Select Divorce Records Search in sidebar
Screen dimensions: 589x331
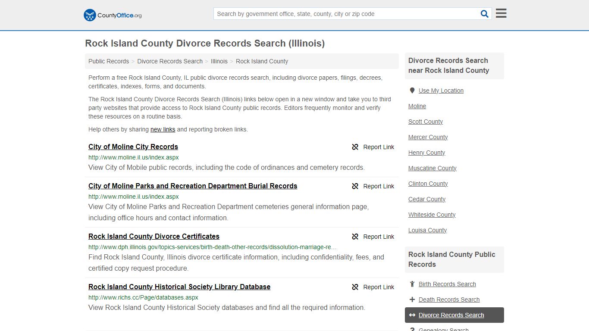coord(454,315)
